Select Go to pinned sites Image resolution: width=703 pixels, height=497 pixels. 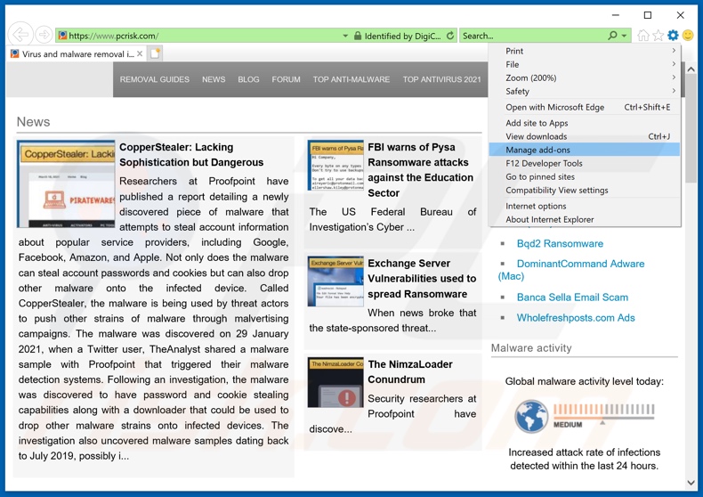(585, 176)
